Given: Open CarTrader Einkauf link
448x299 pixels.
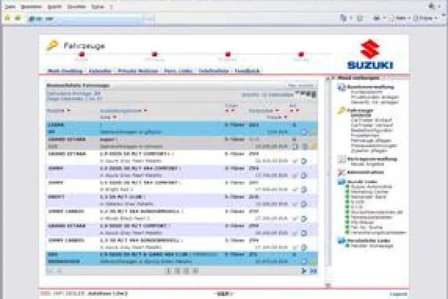Looking at the screenshot, I should pos(372,120).
